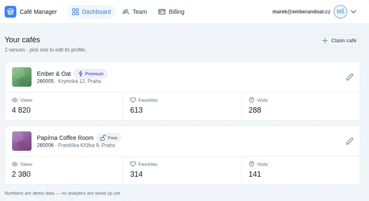
Task: Open the Papírna Coffee Room café name
Action: pyautogui.click(x=65, y=138)
